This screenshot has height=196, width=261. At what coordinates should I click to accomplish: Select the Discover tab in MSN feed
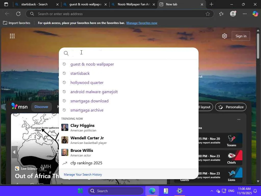click(42, 107)
